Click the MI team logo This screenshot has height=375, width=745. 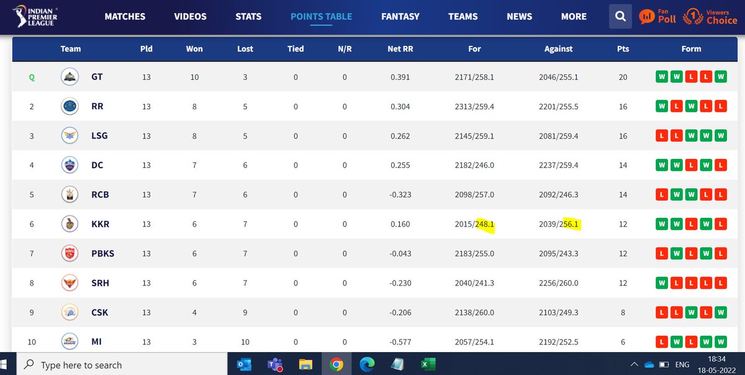tap(70, 341)
